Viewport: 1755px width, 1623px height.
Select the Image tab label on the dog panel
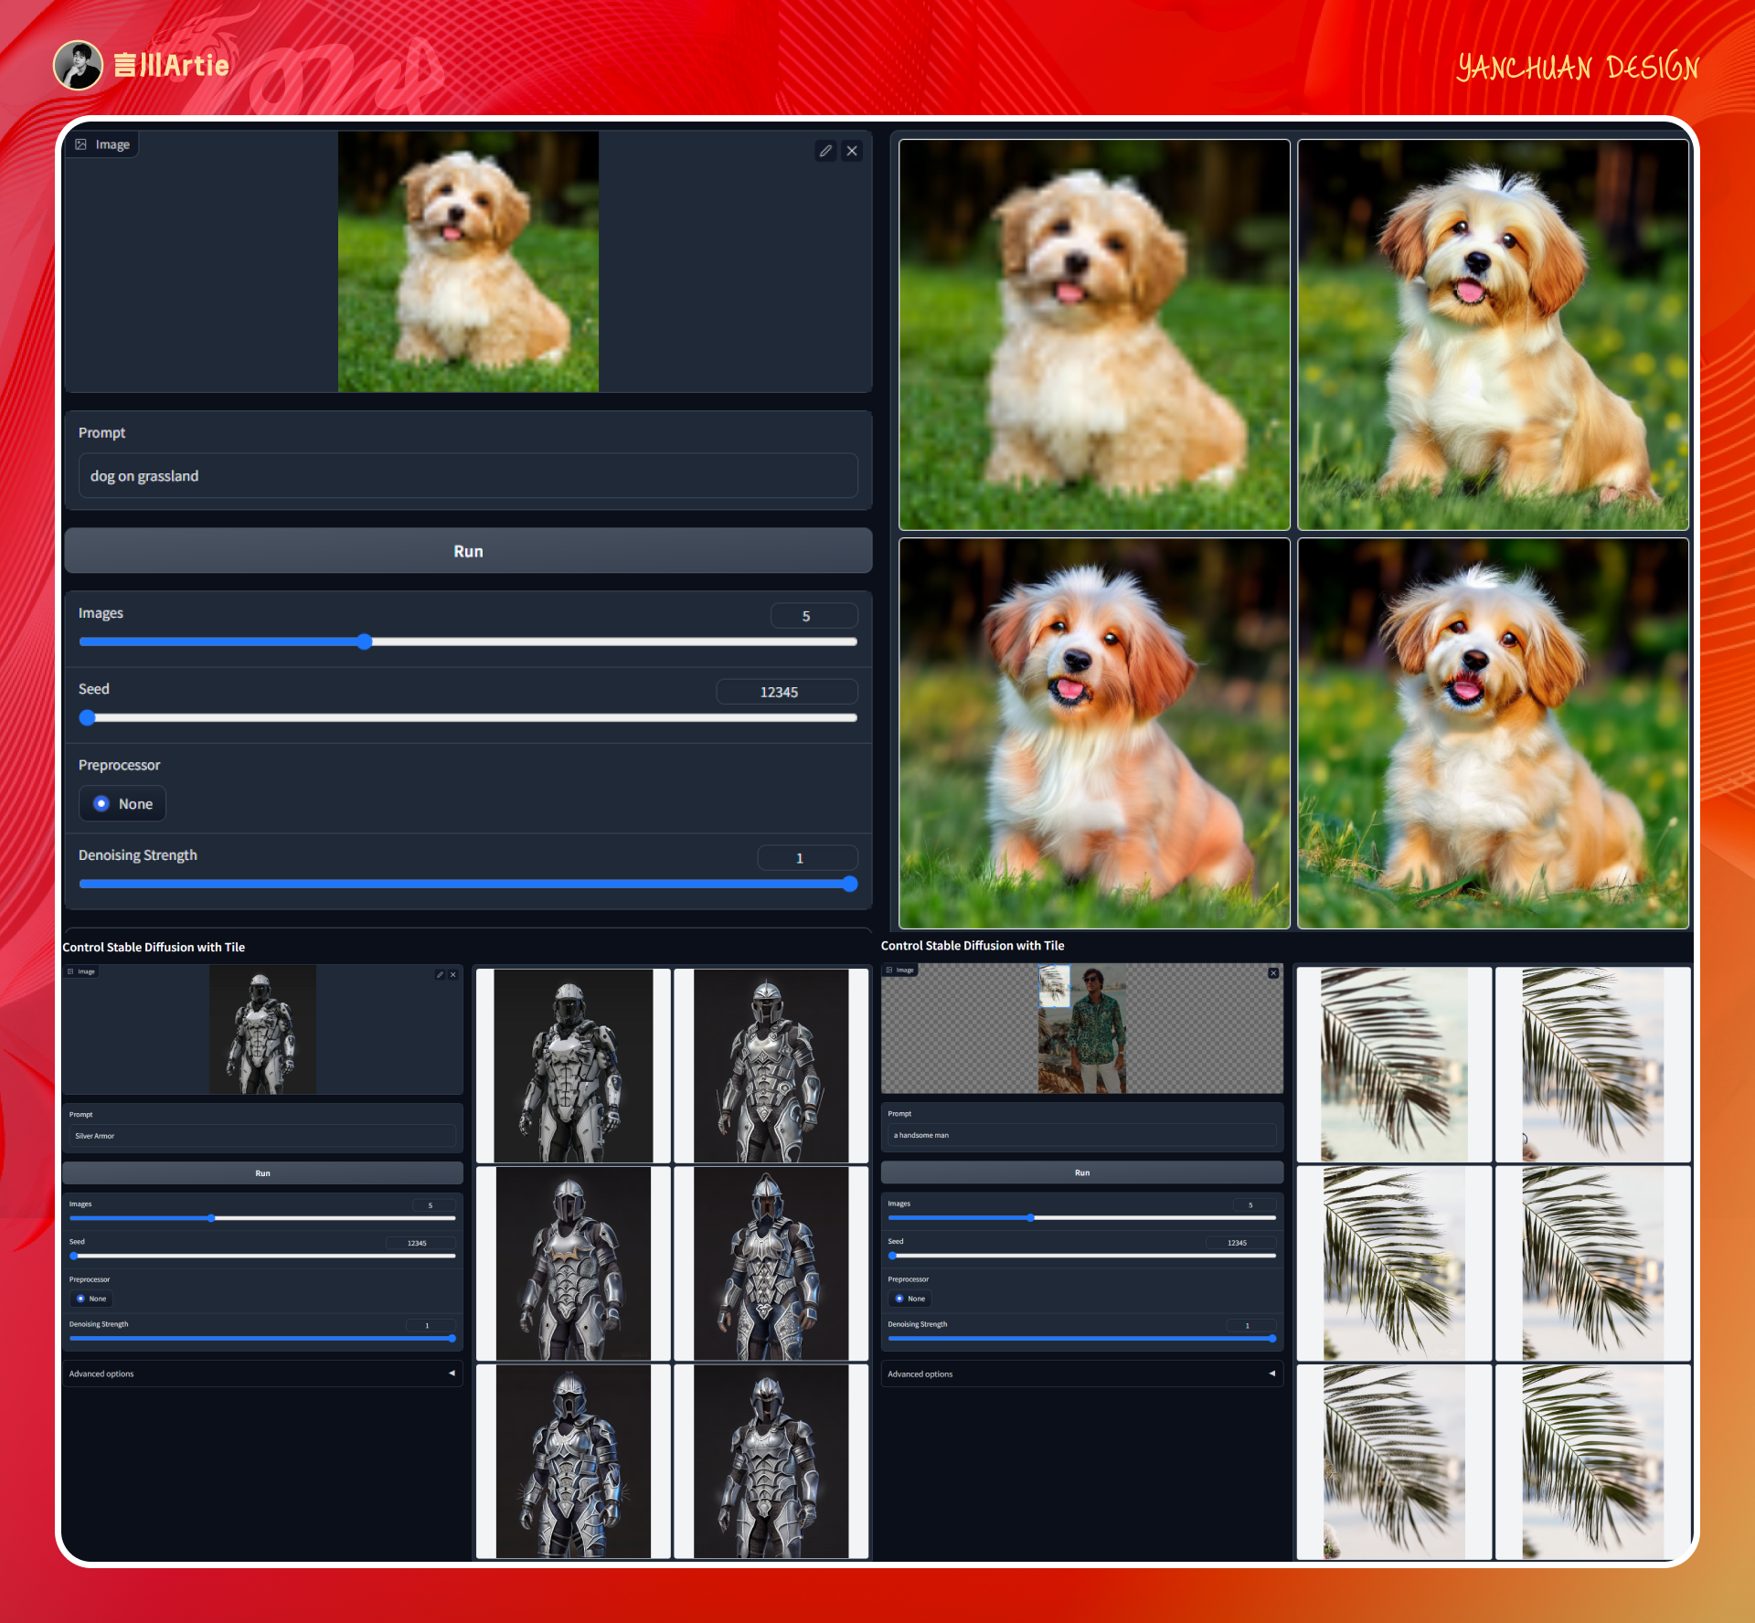click(112, 143)
